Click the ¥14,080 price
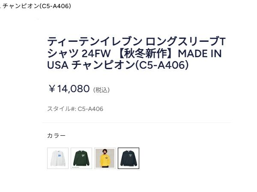The image size is (257, 192). click(x=69, y=89)
